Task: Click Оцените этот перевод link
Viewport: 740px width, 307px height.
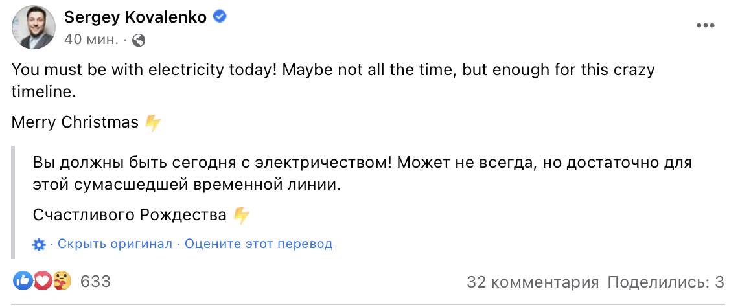Action: click(x=259, y=244)
